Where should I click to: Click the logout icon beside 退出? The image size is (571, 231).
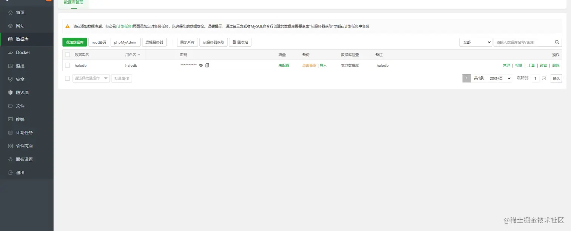point(11,173)
